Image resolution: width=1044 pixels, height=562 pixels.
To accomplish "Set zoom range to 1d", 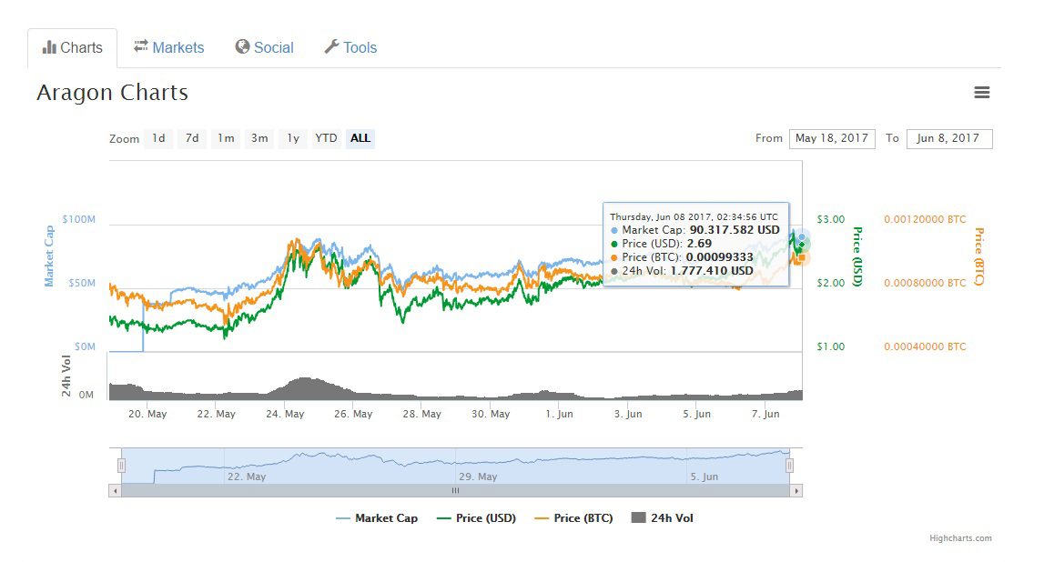I will pos(158,138).
